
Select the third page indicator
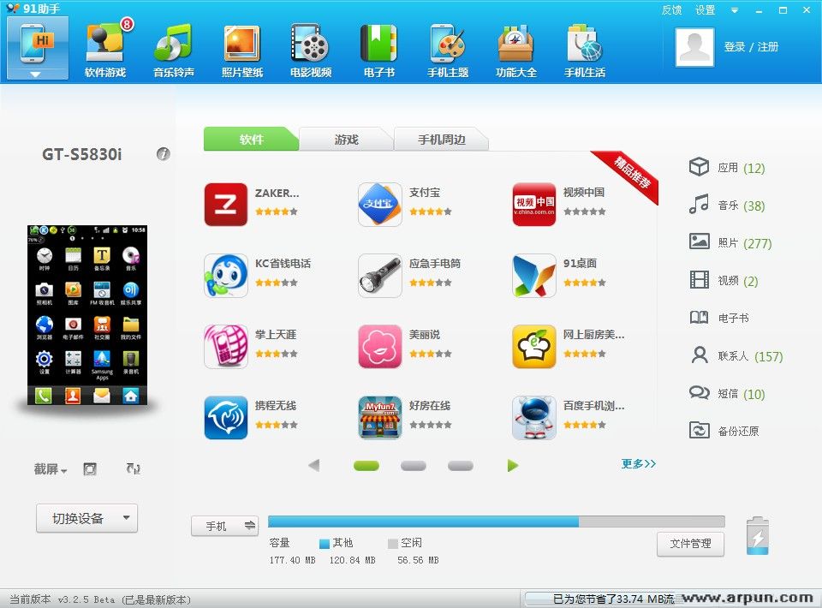point(461,466)
